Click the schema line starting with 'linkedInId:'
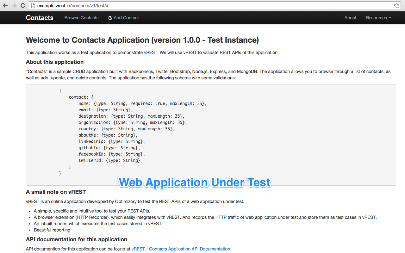Screen dimensions: 405x253 point(112,141)
